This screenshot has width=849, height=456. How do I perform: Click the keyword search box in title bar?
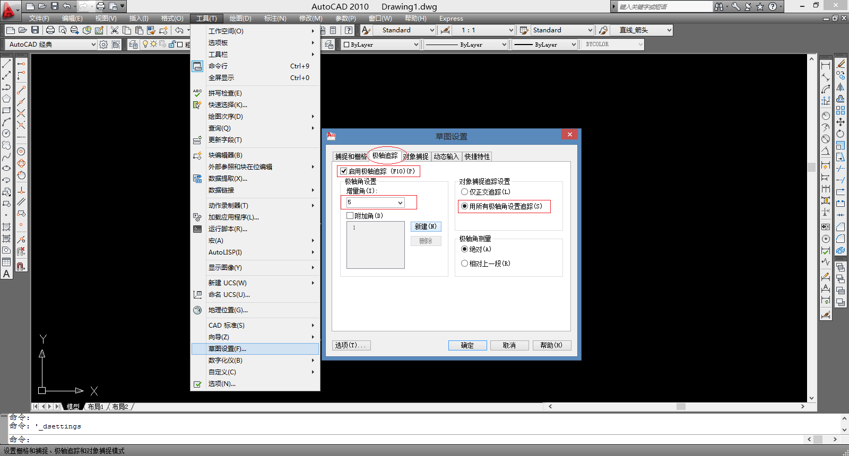point(665,7)
